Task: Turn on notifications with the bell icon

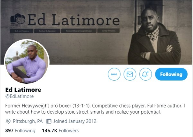Action: point(145,74)
